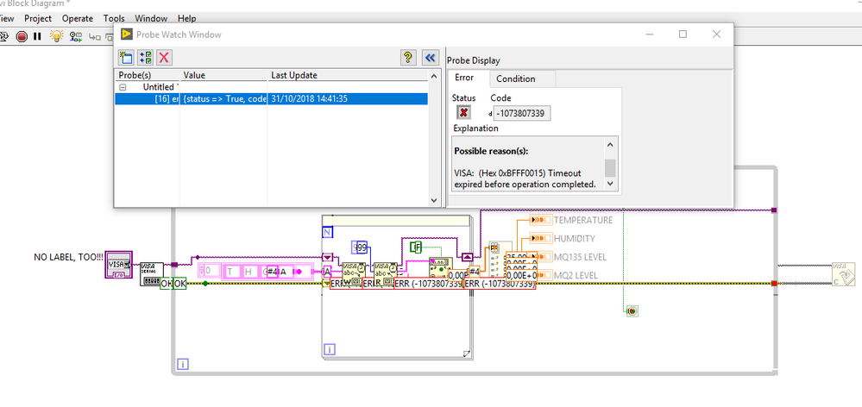
Task: Click the error Code field
Action: (x=523, y=113)
